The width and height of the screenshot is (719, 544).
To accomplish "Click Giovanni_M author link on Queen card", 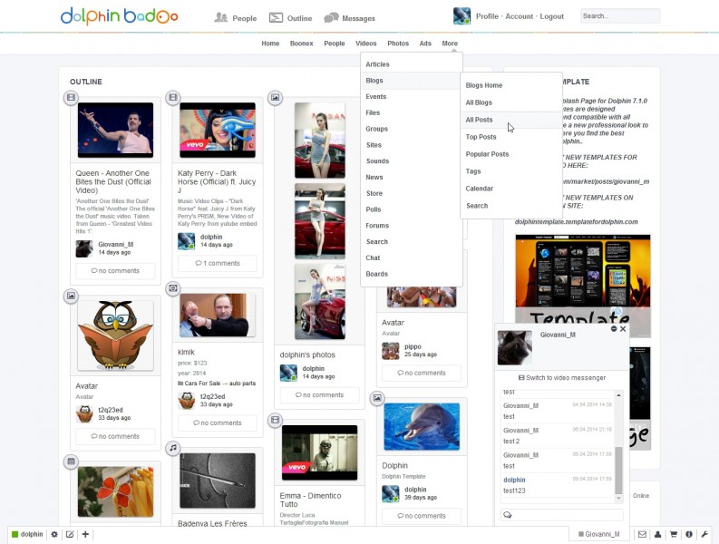I will [x=115, y=245].
